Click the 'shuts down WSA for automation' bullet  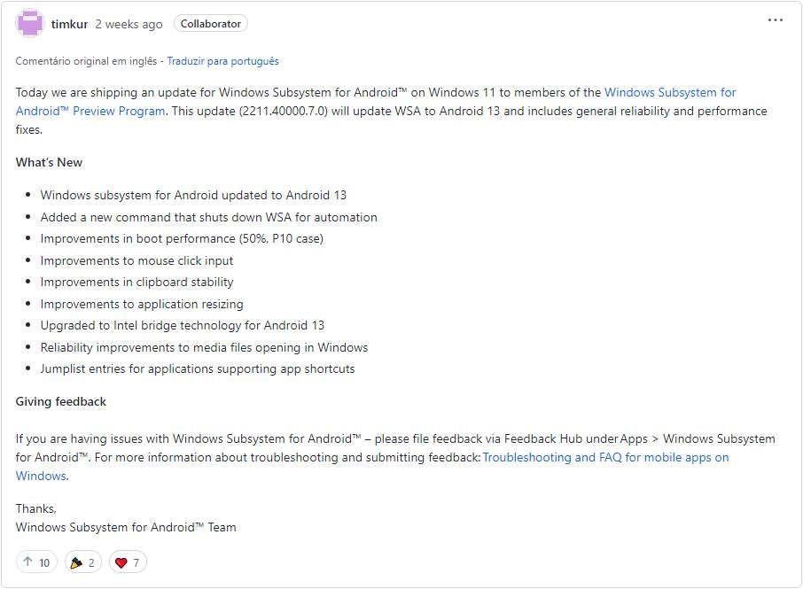[208, 217]
